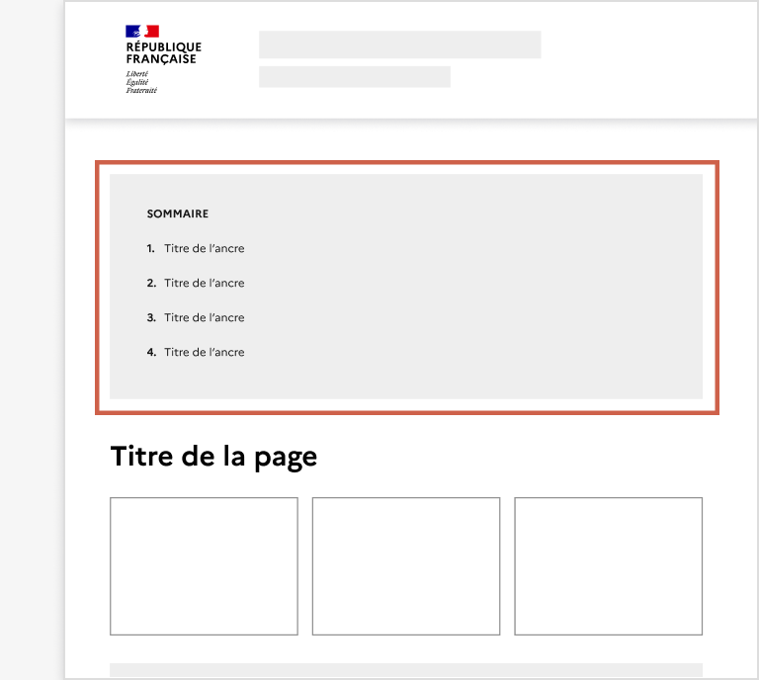The width and height of the screenshot is (759, 680).
Task: Select the middle empty card under the page title
Action: 406,565
